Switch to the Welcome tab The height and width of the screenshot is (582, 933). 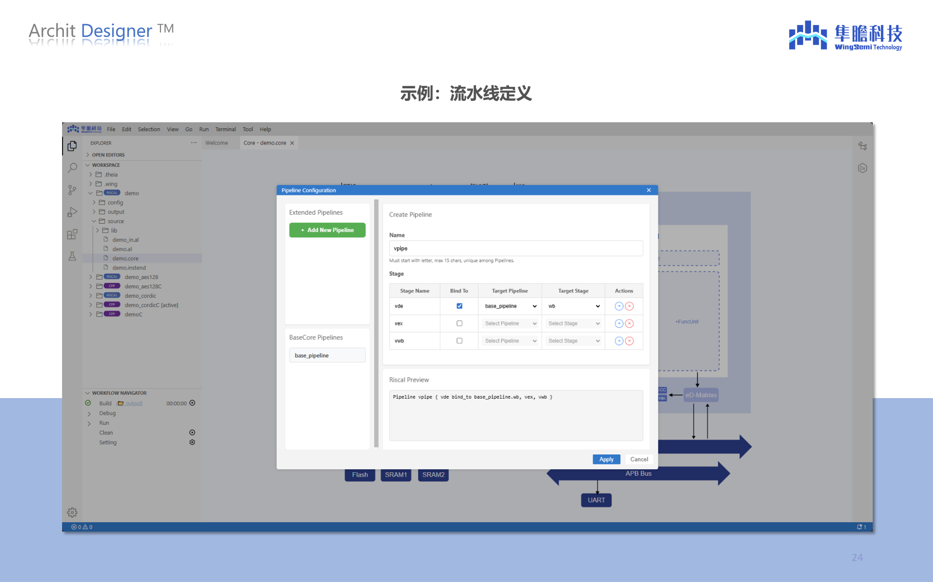tap(217, 143)
